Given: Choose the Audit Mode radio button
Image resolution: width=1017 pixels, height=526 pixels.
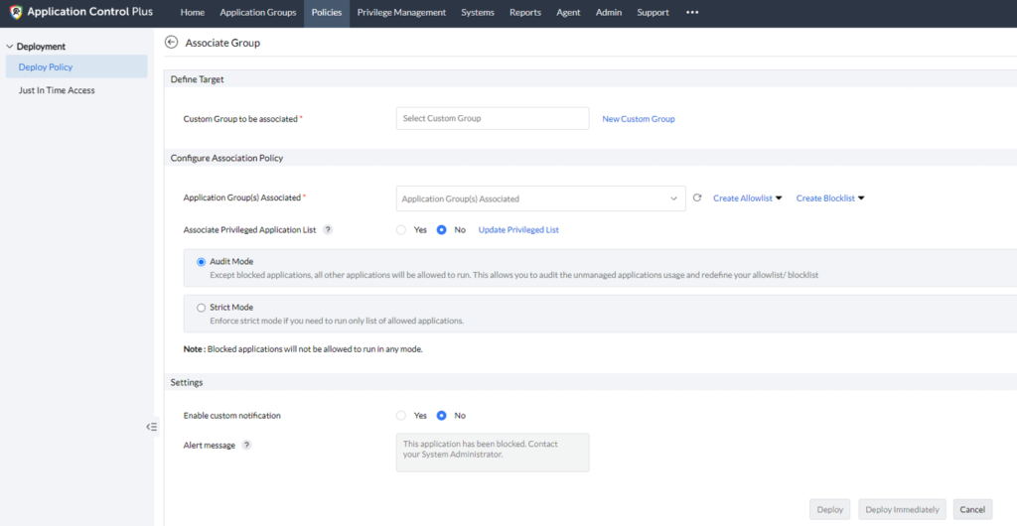Looking at the screenshot, I should pyautogui.click(x=201, y=262).
